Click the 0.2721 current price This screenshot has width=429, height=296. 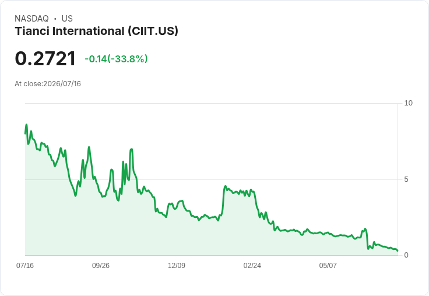coord(45,58)
